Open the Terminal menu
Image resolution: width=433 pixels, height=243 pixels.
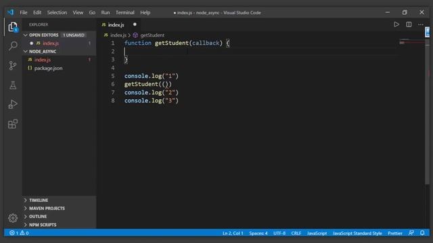pos(124,12)
